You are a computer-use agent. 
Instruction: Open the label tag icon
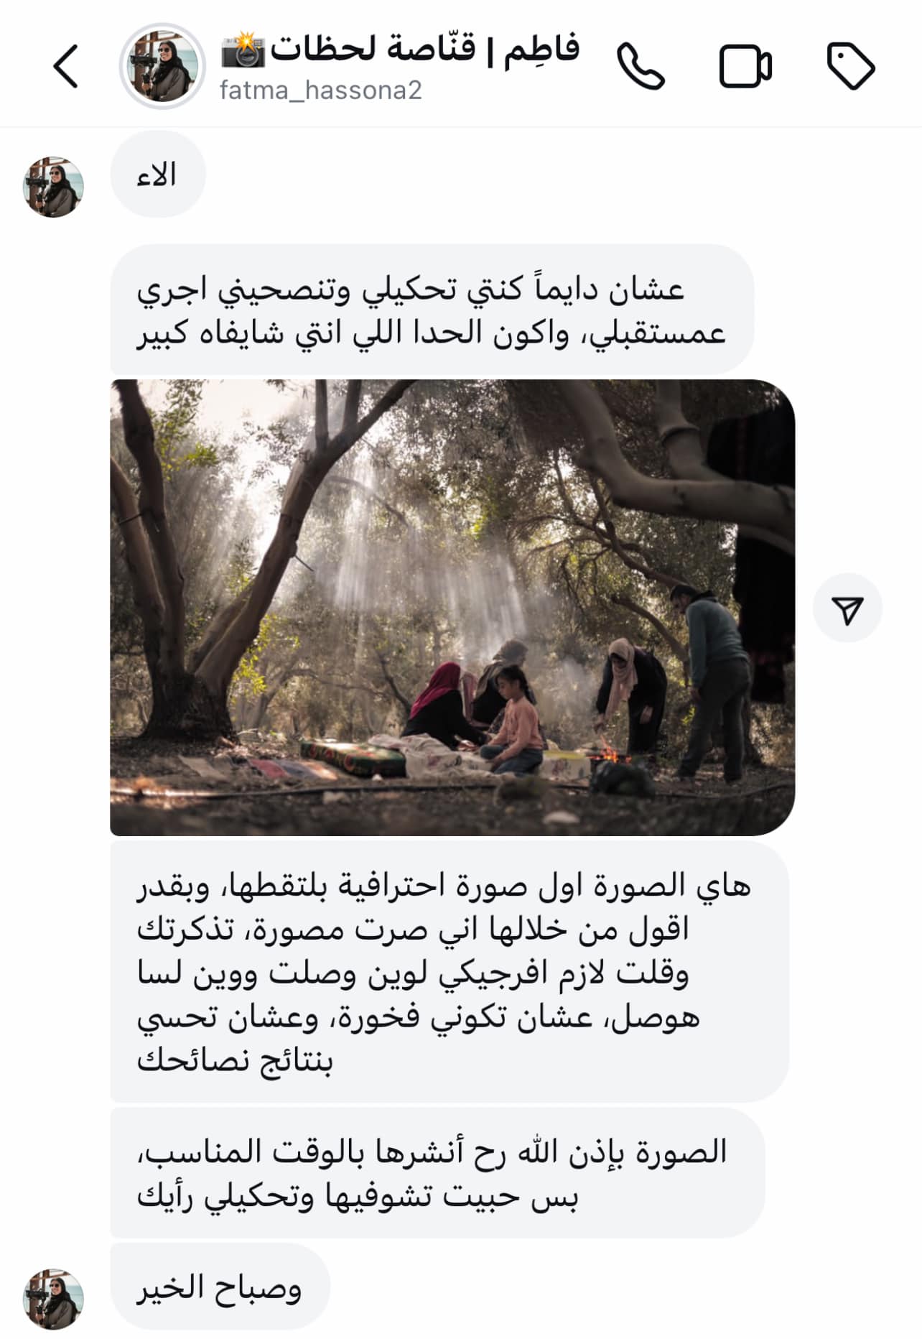851,66
